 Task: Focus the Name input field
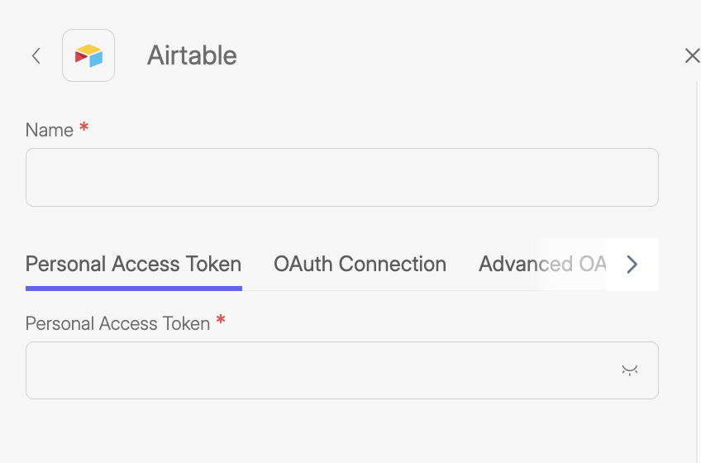point(341,177)
